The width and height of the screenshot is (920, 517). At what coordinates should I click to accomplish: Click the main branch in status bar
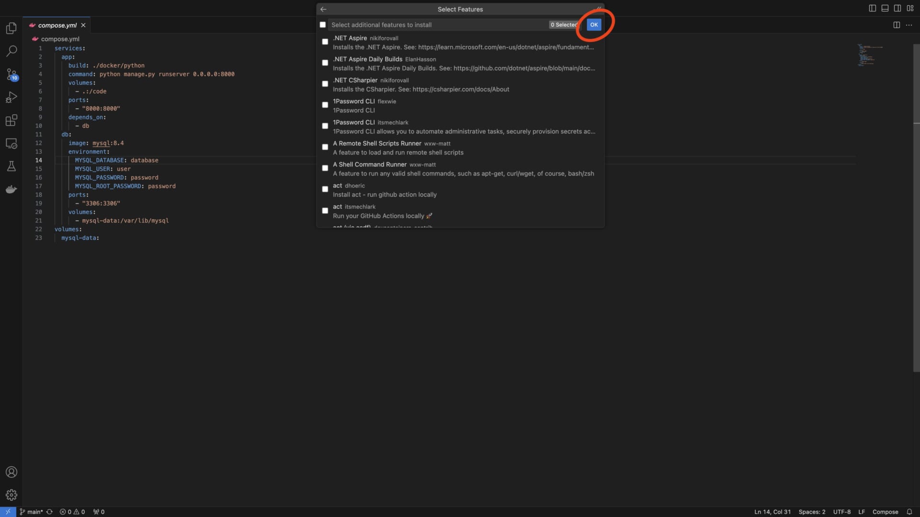point(31,512)
